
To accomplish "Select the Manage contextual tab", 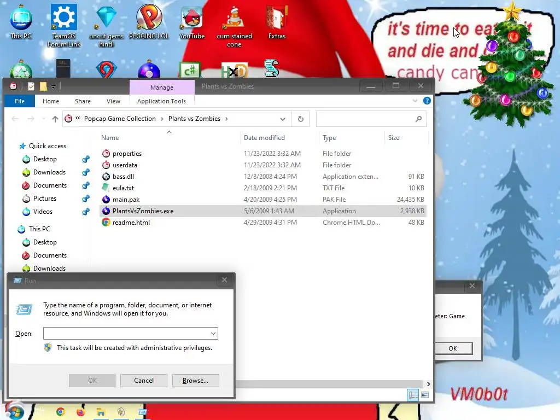I will click(x=162, y=87).
